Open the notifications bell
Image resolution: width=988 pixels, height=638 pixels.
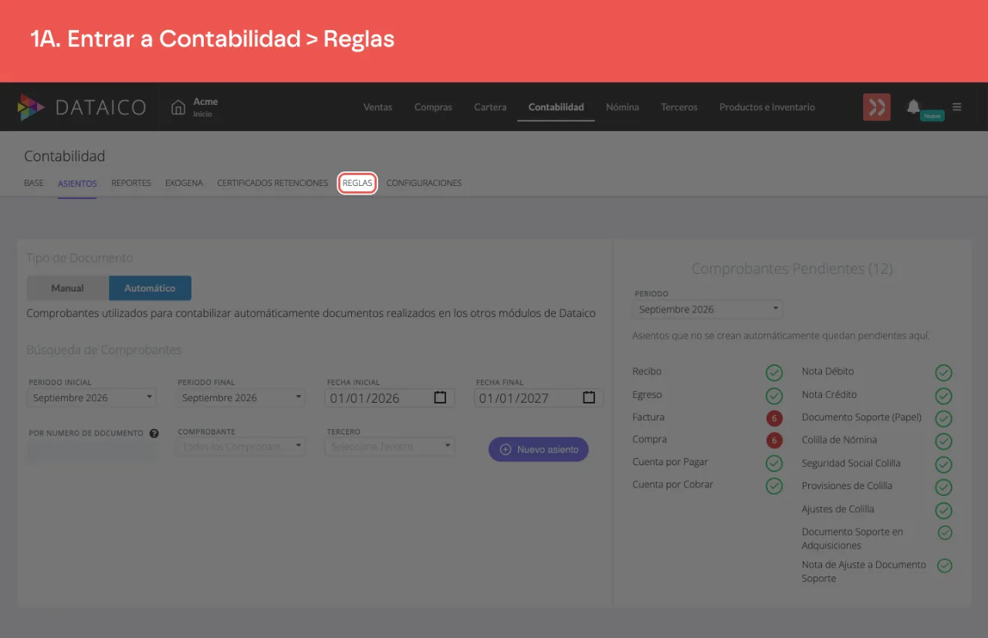[x=914, y=106]
